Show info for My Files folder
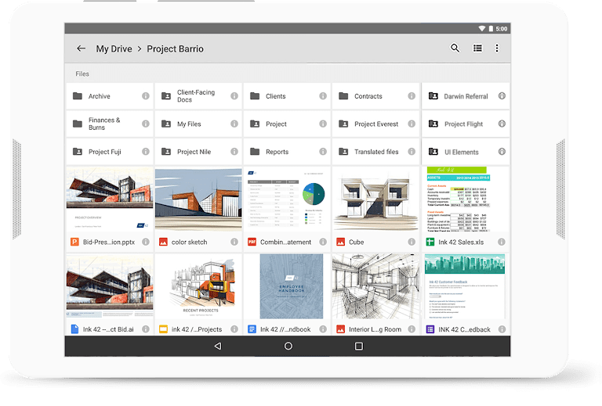Image resolution: width=602 pixels, height=406 pixels. [234, 124]
